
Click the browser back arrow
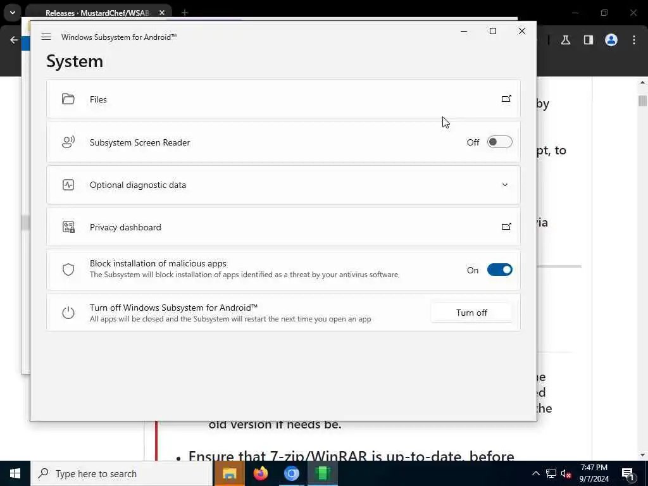(14, 40)
